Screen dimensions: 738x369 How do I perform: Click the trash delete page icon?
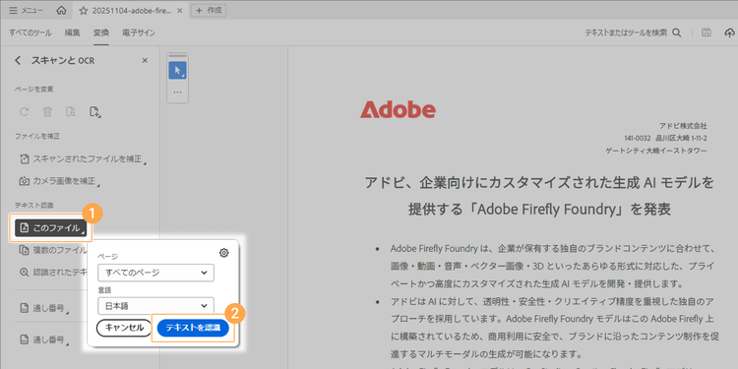(47, 111)
